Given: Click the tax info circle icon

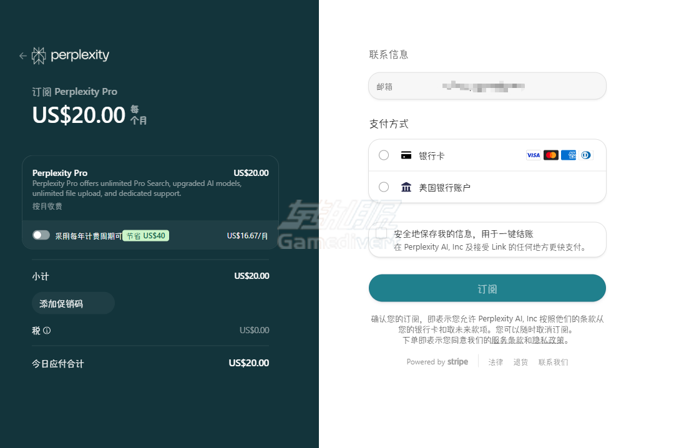Looking at the screenshot, I should point(47,330).
